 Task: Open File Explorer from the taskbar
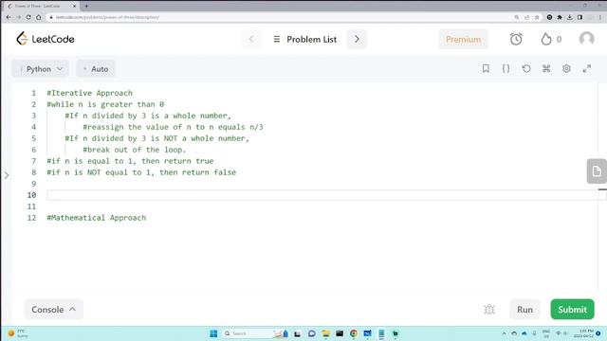tap(325, 333)
